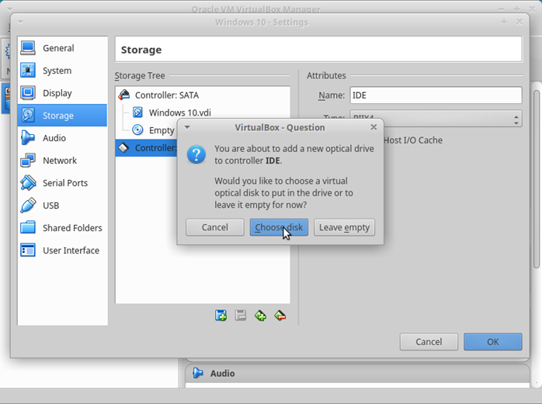Image resolution: width=542 pixels, height=404 pixels.
Task: Click the controller Name input field
Action: pos(436,95)
